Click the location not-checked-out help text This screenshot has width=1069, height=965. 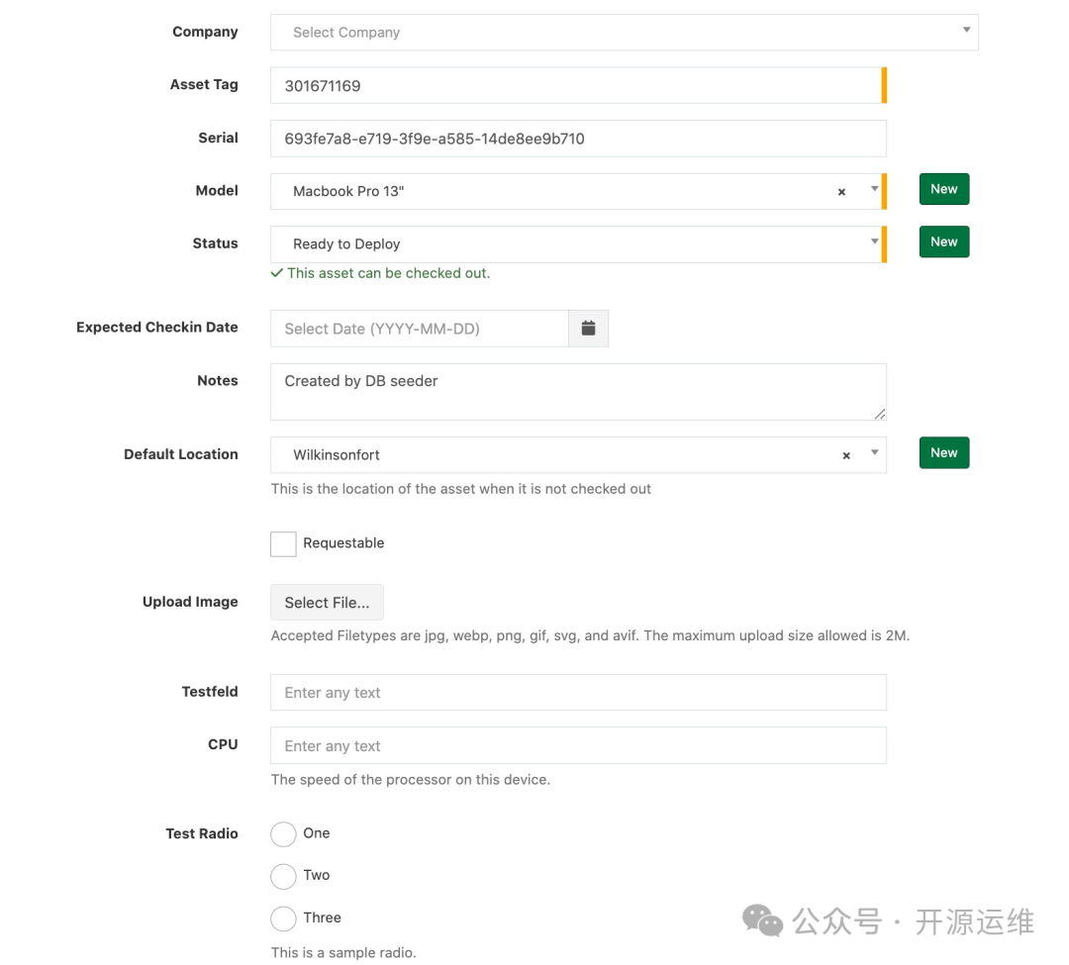pyautogui.click(x=461, y=489)
